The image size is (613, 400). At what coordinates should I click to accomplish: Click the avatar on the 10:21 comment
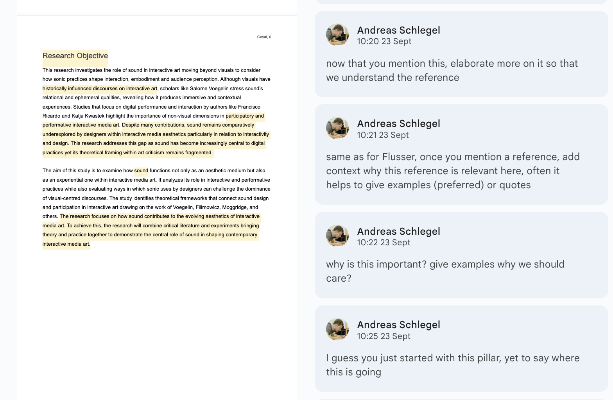point(337,128)
